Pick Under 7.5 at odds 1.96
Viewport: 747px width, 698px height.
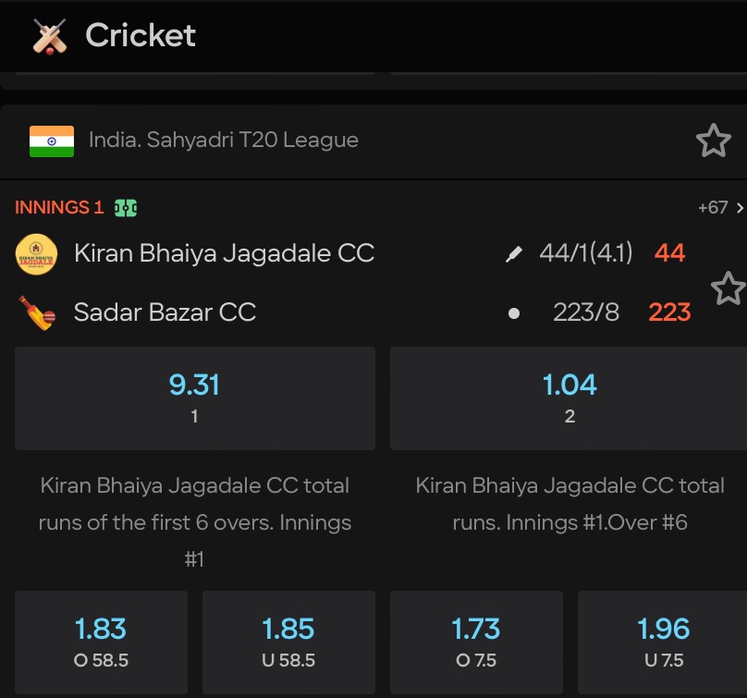[662, 643]
